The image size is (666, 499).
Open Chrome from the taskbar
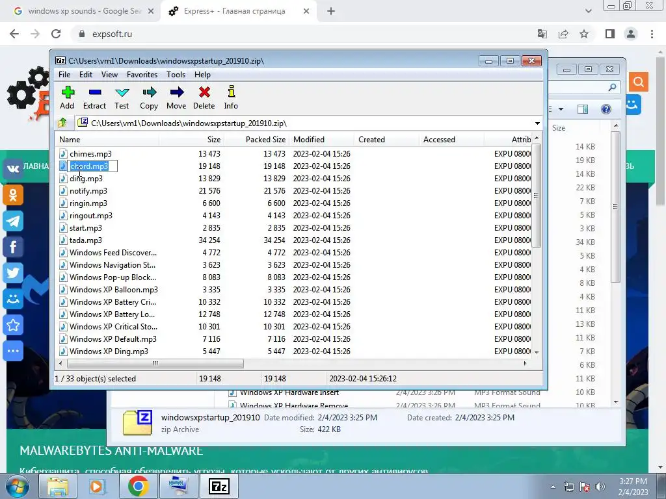(x=138, y=486)
